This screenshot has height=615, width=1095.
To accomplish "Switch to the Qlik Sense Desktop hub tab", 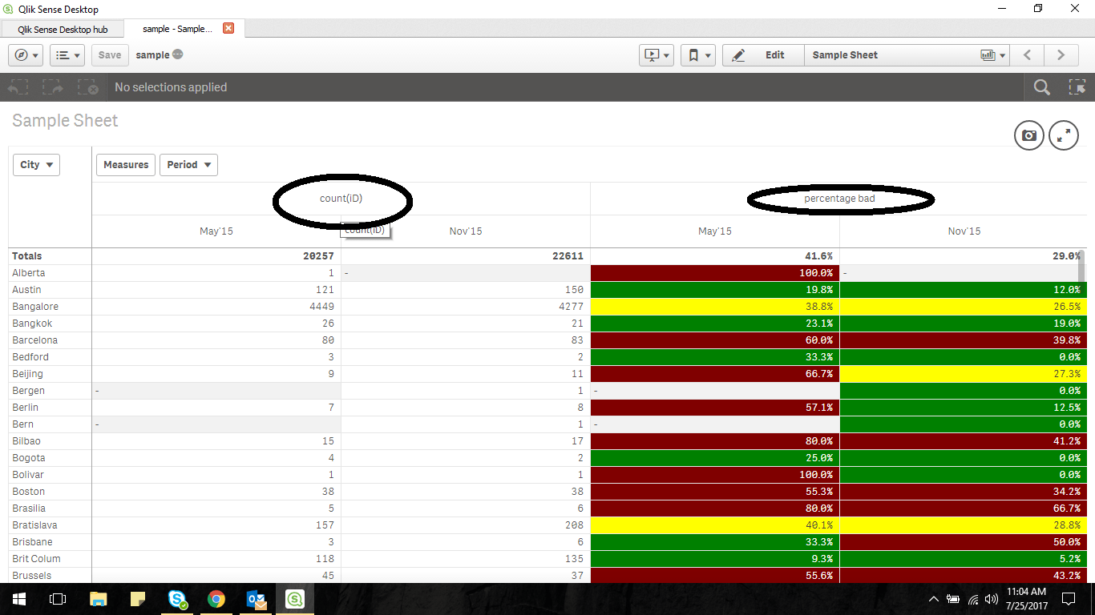I will tap(61, 27).
